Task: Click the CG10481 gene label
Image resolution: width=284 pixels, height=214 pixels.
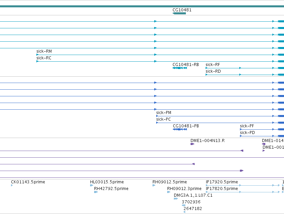Action: click(182, 10)
